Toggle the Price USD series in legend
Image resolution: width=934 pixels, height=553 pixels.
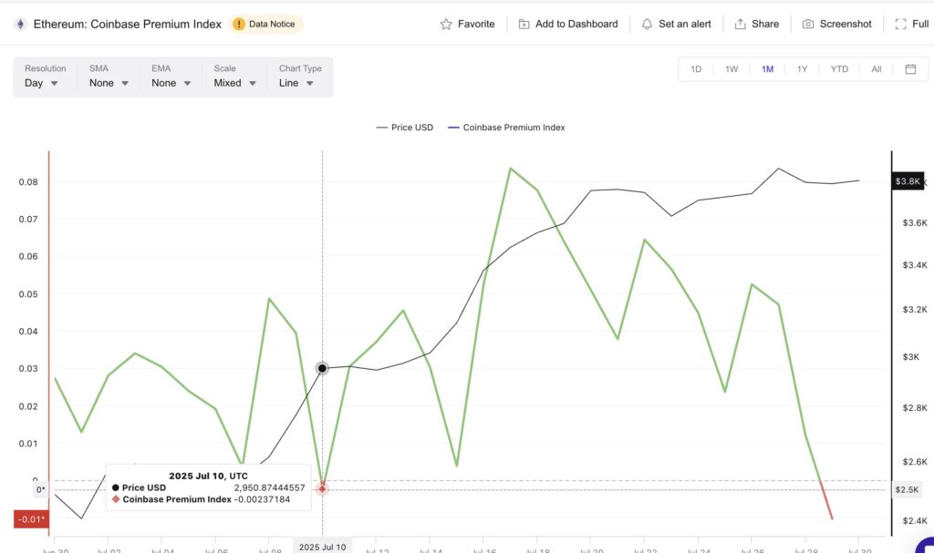point(403,128)
